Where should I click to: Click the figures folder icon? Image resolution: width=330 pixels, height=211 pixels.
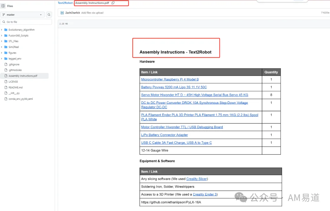click(x=6, y=53)
